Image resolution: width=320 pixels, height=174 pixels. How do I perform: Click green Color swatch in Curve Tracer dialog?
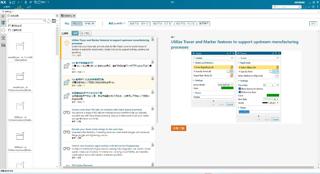[273, 96]
